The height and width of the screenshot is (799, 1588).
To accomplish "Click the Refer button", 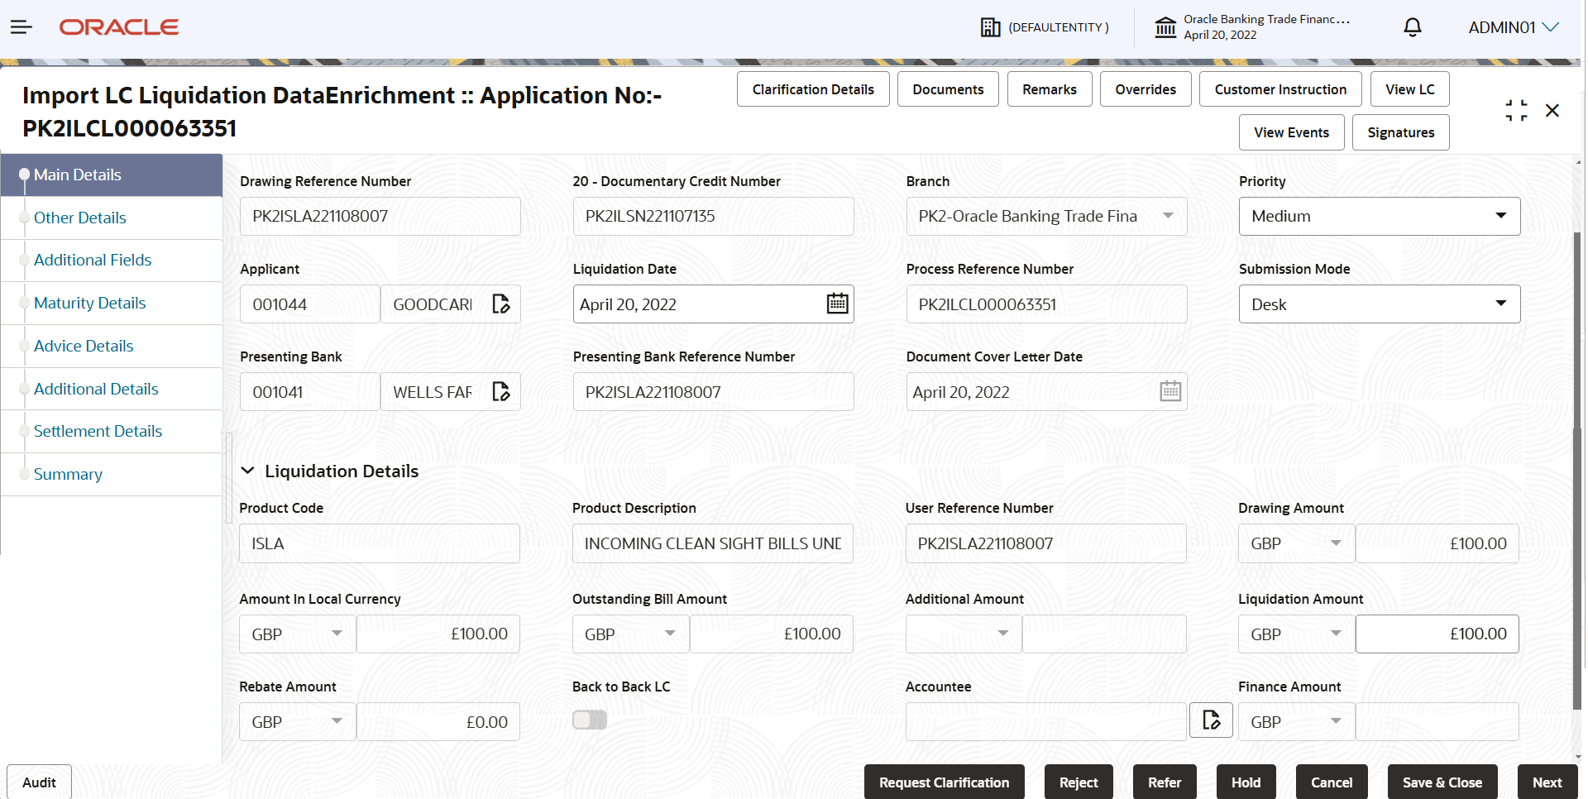I will [1165, 782].
